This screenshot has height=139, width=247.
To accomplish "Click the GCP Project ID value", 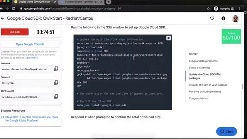I will click(20, 97).
